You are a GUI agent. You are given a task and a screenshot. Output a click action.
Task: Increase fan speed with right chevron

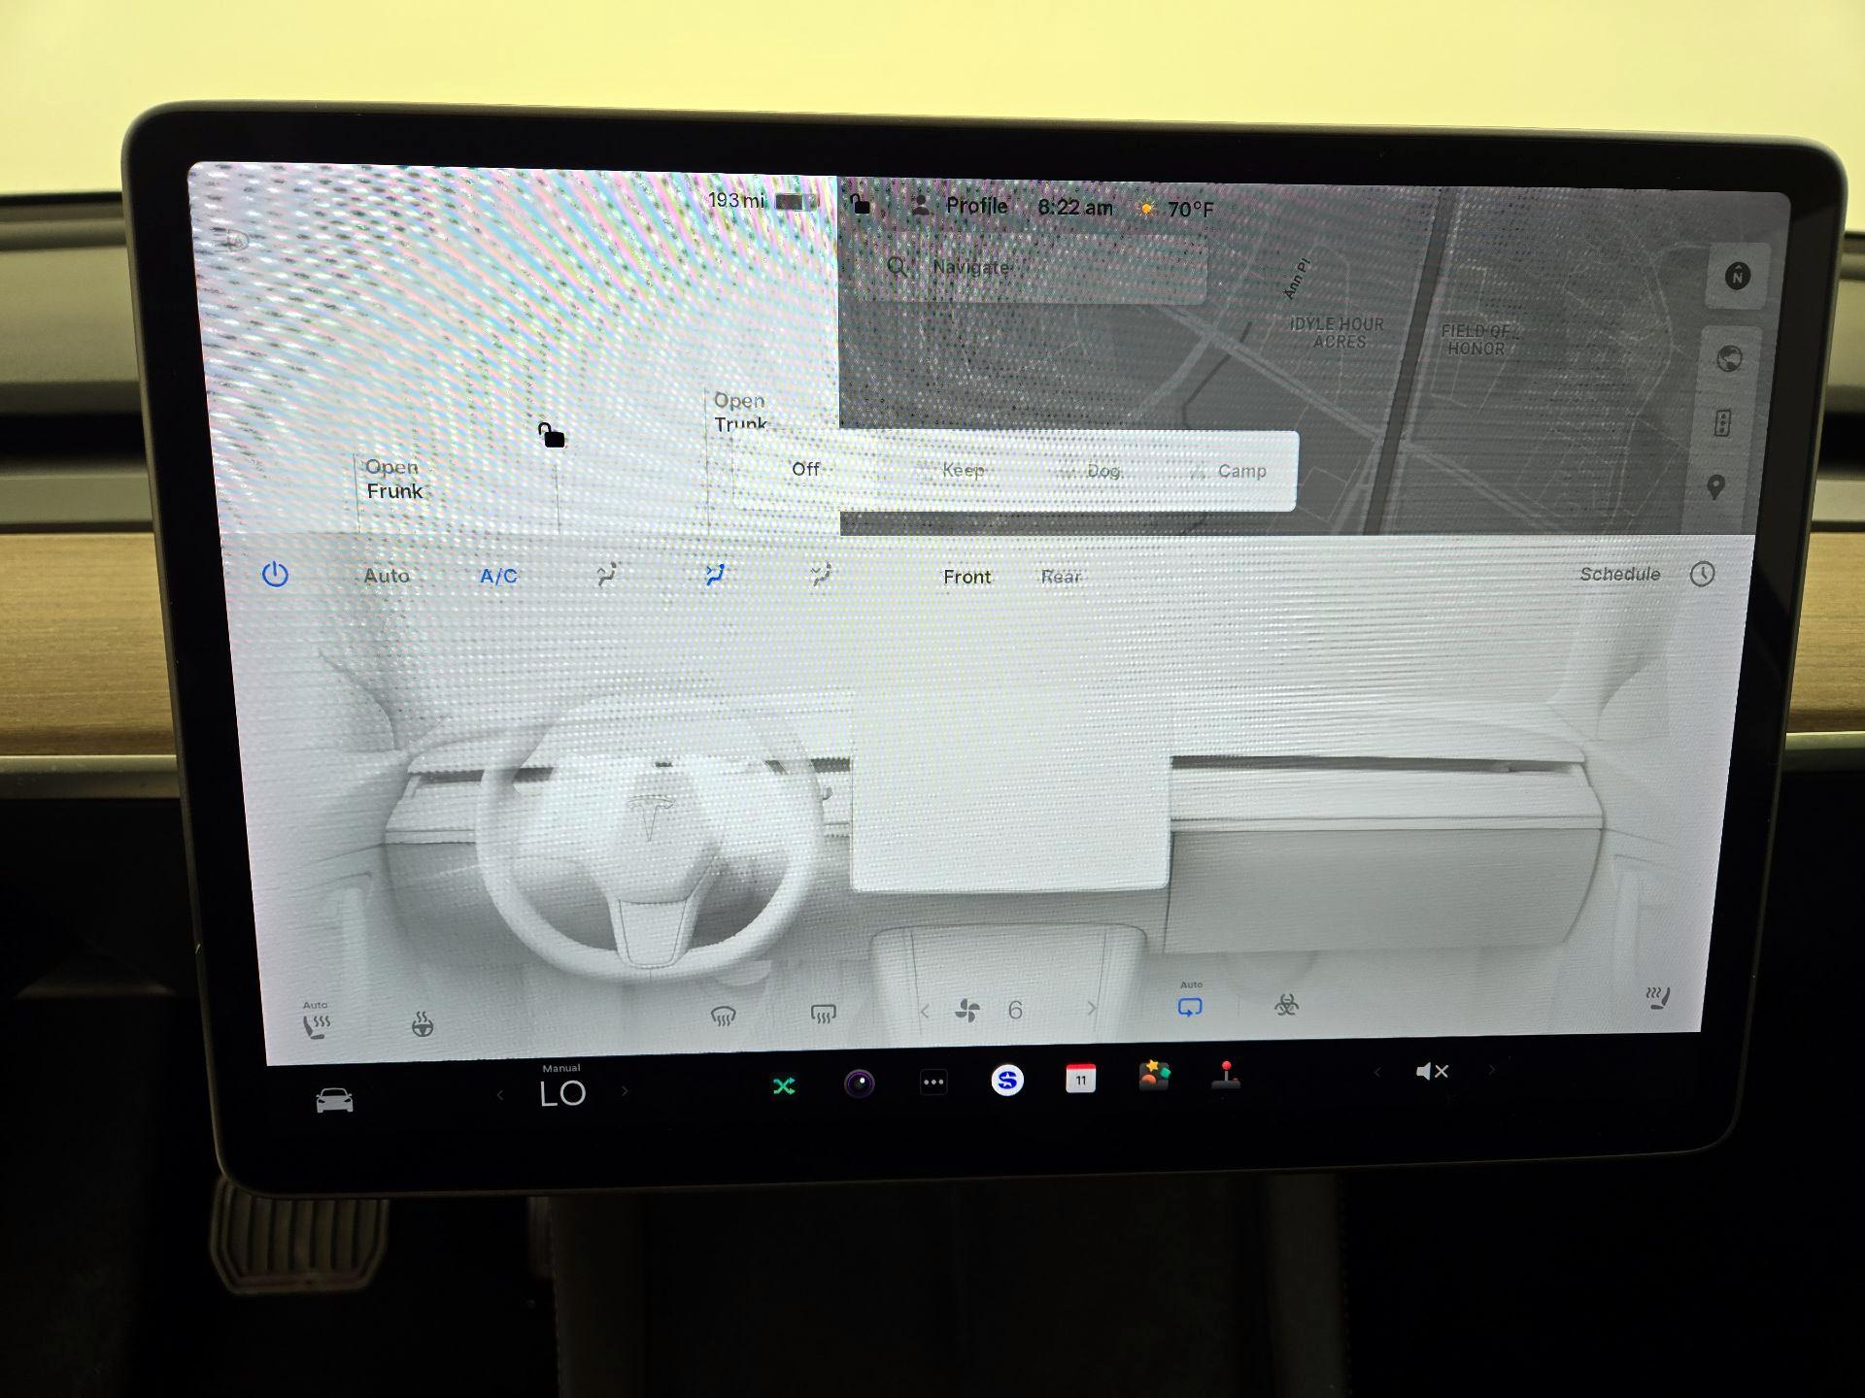pyautogui.click(x=1092, y=1010)
